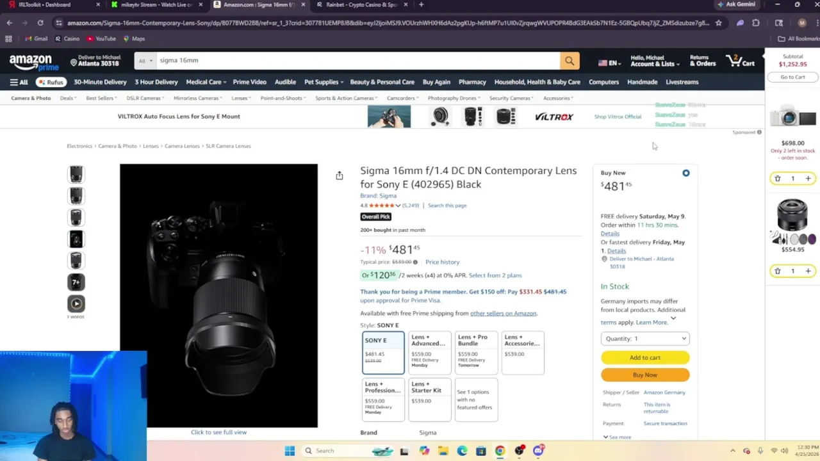Click the main product image
The height and width of the screenshot is (461, 820).
coord(218,295)
